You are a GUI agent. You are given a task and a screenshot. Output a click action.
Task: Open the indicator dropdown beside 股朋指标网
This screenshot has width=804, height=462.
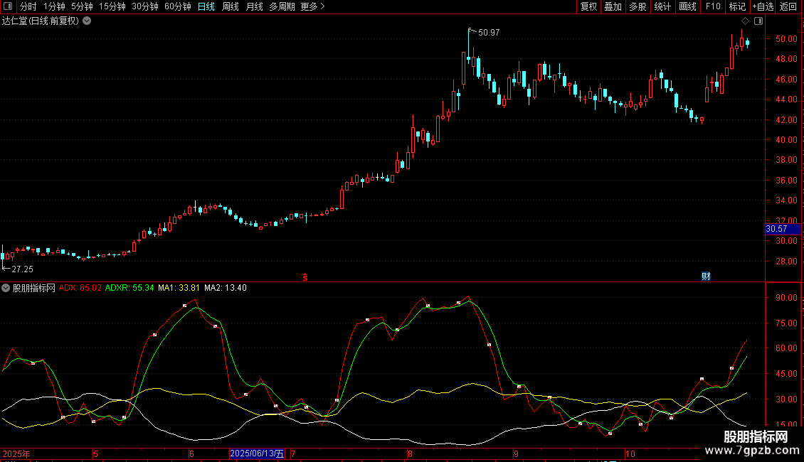click(6, 288)
